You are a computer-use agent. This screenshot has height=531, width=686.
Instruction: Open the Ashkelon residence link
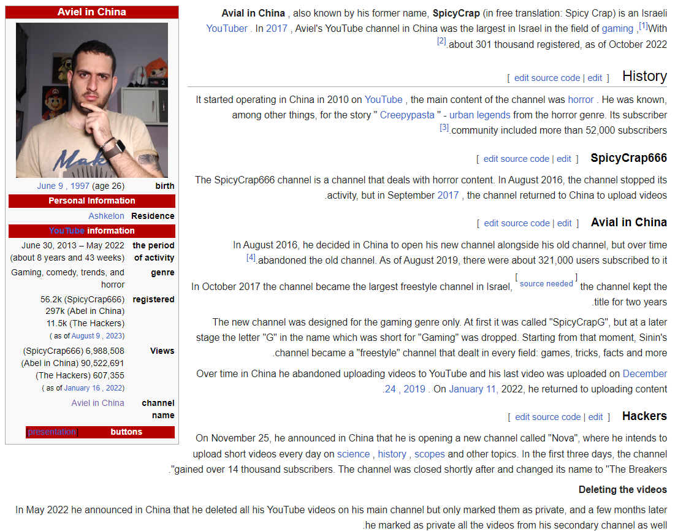106,216
